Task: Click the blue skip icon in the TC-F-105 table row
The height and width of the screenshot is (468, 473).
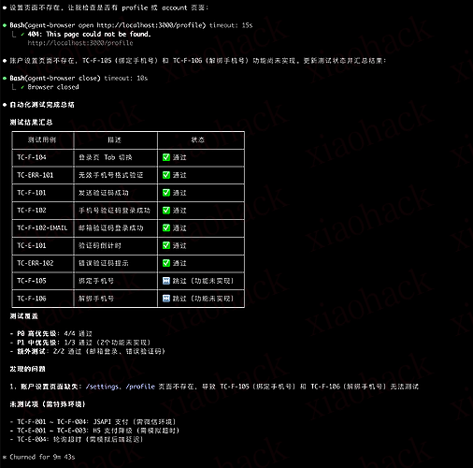Action: coord(166,281)
